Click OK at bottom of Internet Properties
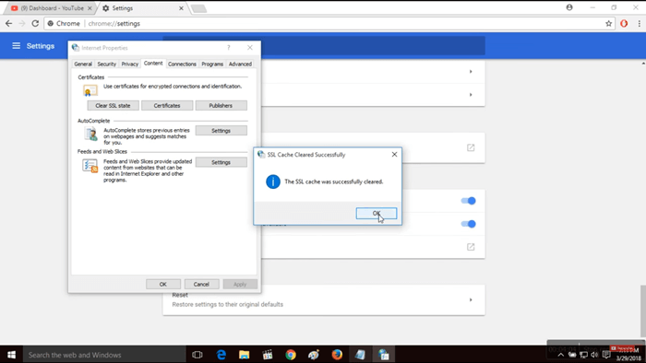The image size is (646, 363). [x=163, y=284]
